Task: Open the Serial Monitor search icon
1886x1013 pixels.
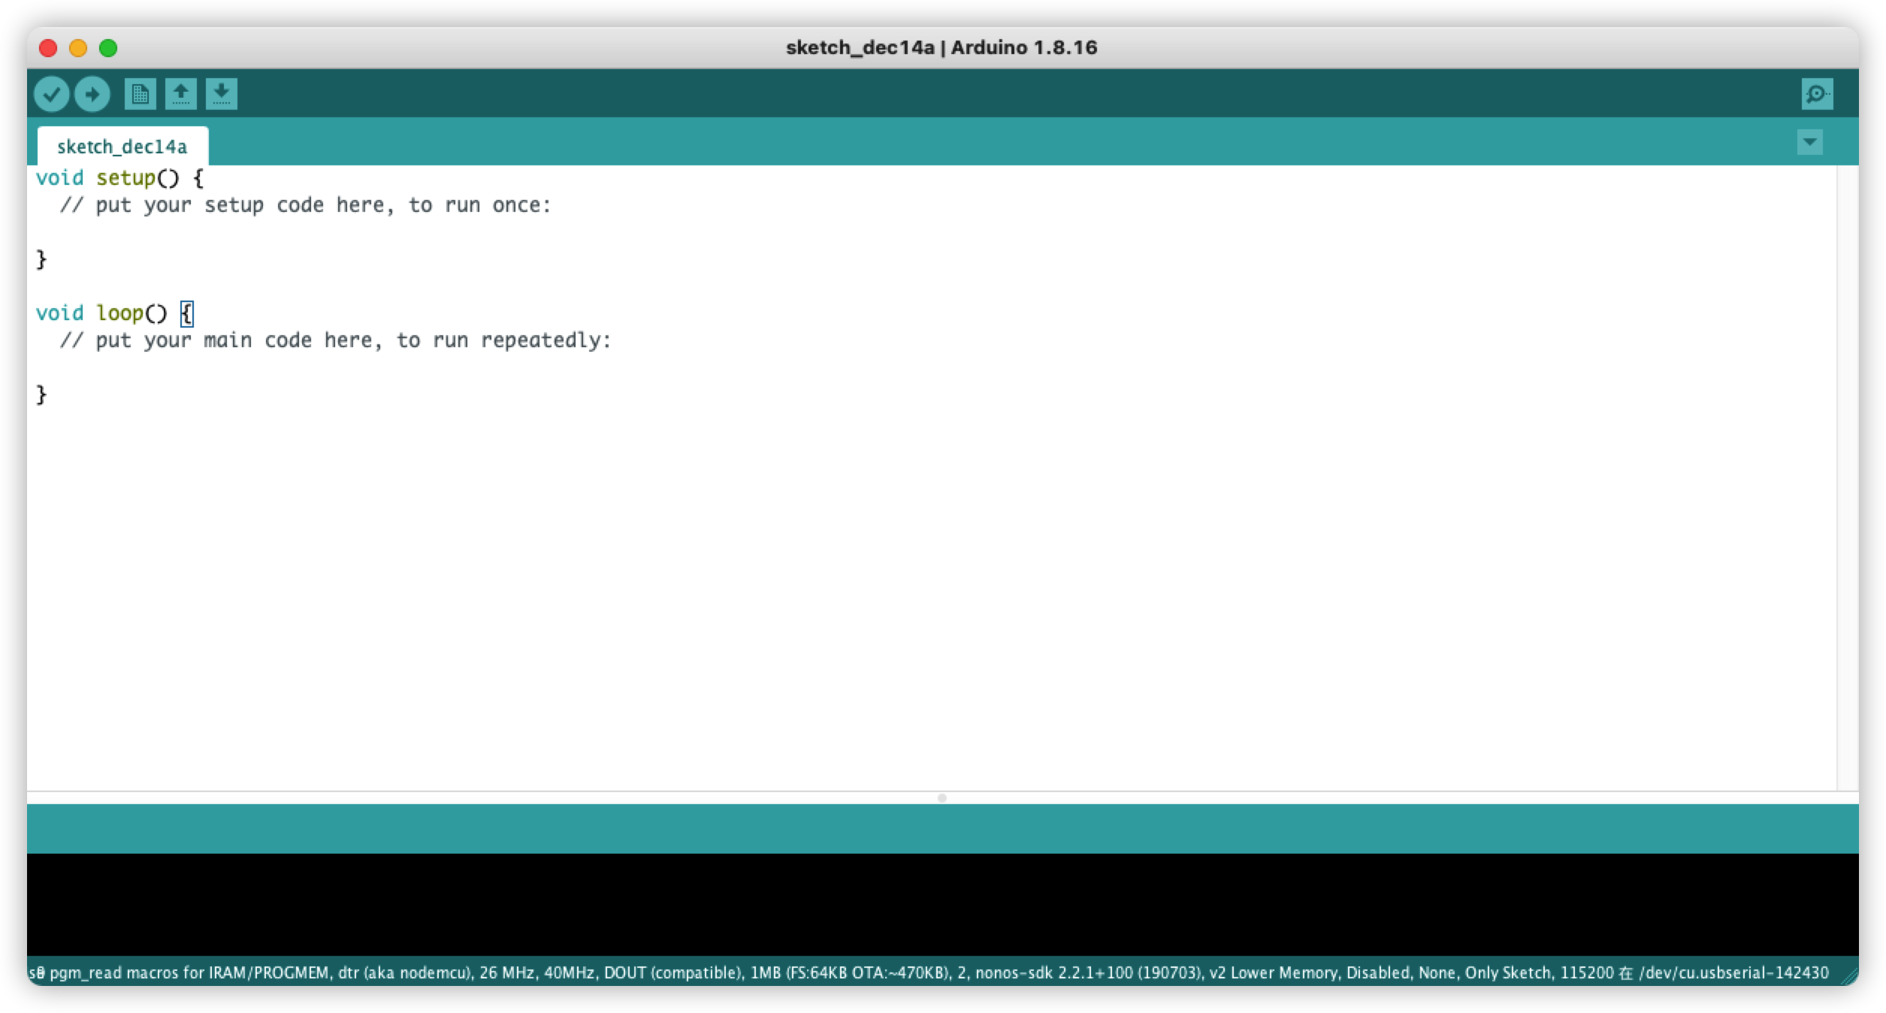Action: (x=1818, y=94)
